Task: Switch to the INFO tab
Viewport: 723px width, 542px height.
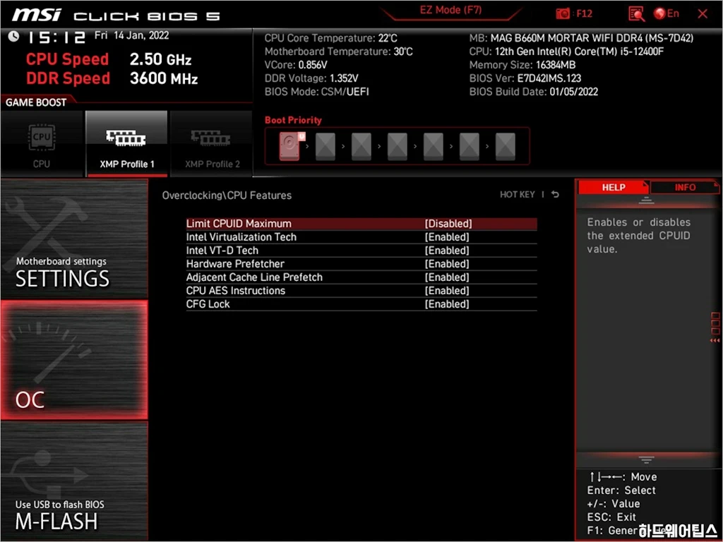Action: pyautogui.click(x=684, y=187)
